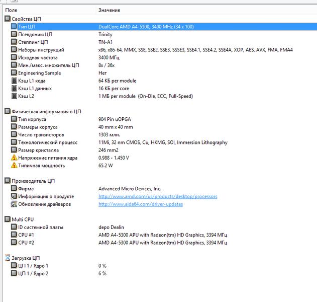Click the Multi CPU section icon
Screen dimensions: 317x302
[x=8, y=219]
